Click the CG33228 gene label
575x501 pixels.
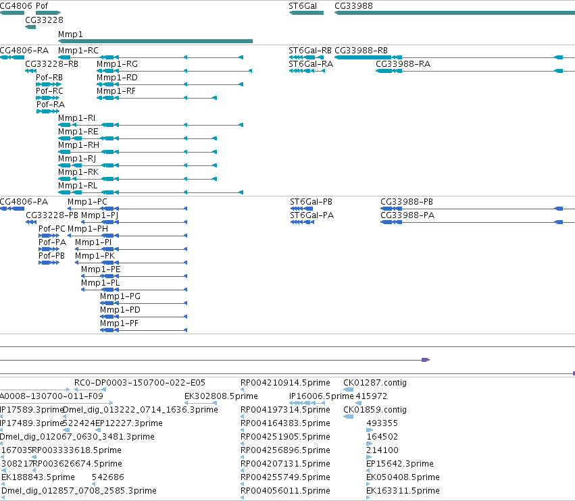pyautogui.click(x=44, y=20)
